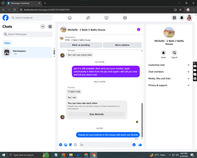Click the 'Yes I am can come view' message
Screen dimensions: 197x158
(80, 55)
